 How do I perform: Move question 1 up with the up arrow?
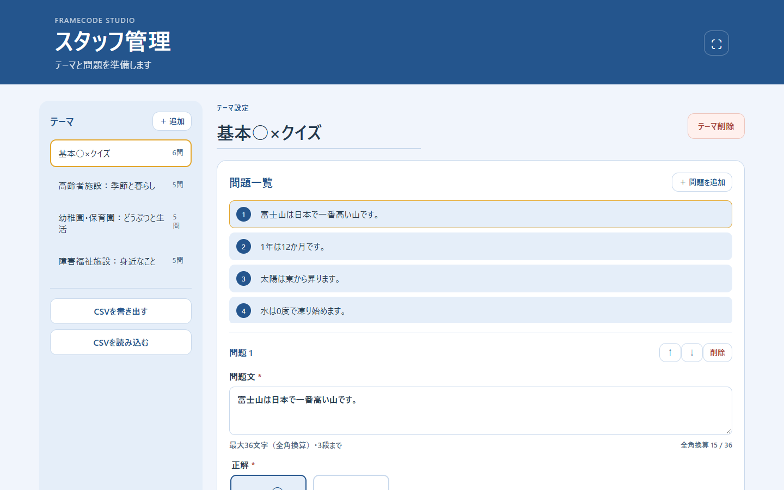click(x=670, y=353)
